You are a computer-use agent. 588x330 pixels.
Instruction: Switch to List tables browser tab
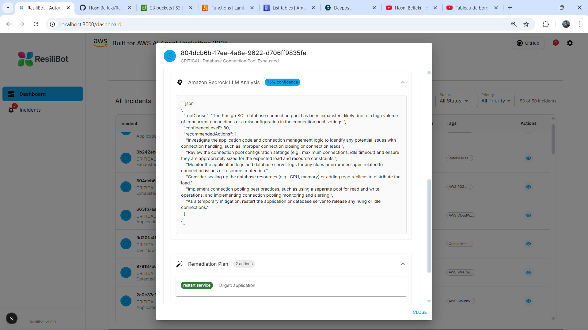point(289,8)
